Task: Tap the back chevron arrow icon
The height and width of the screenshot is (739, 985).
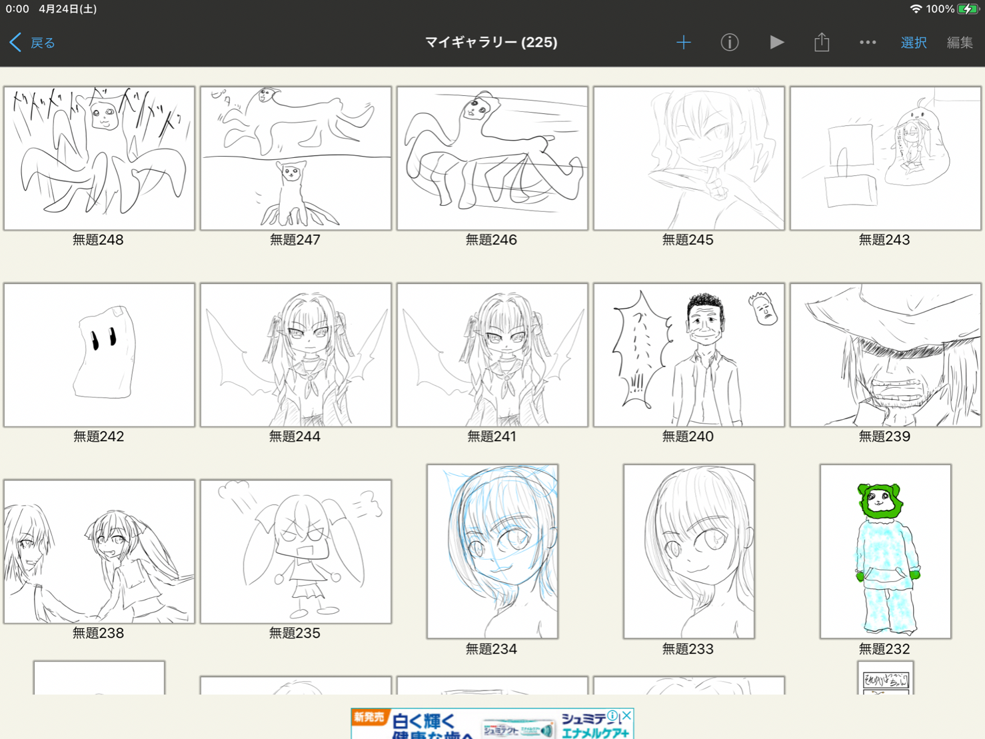Action: 15,43
